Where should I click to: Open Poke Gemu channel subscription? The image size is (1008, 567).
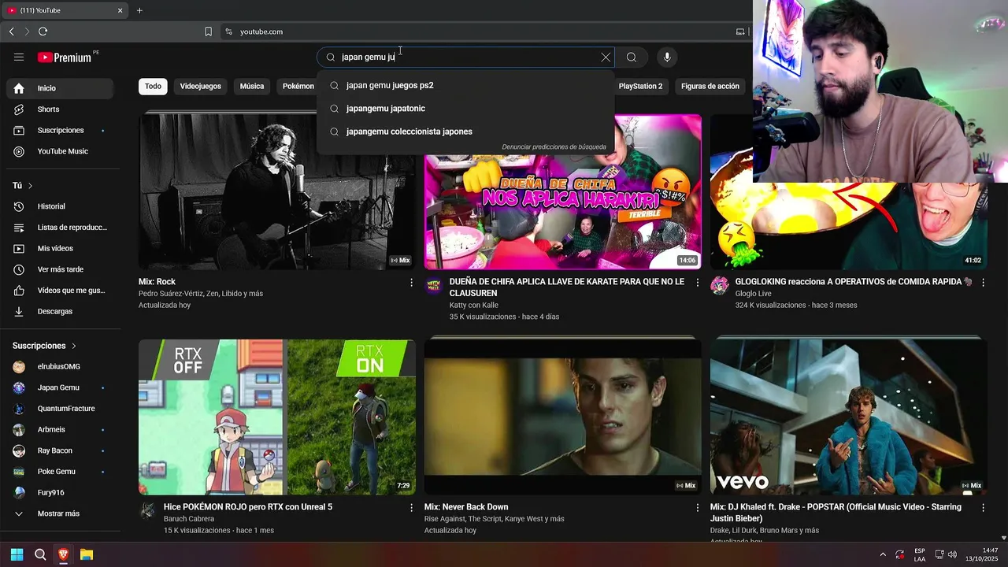(x=60, y=472)
